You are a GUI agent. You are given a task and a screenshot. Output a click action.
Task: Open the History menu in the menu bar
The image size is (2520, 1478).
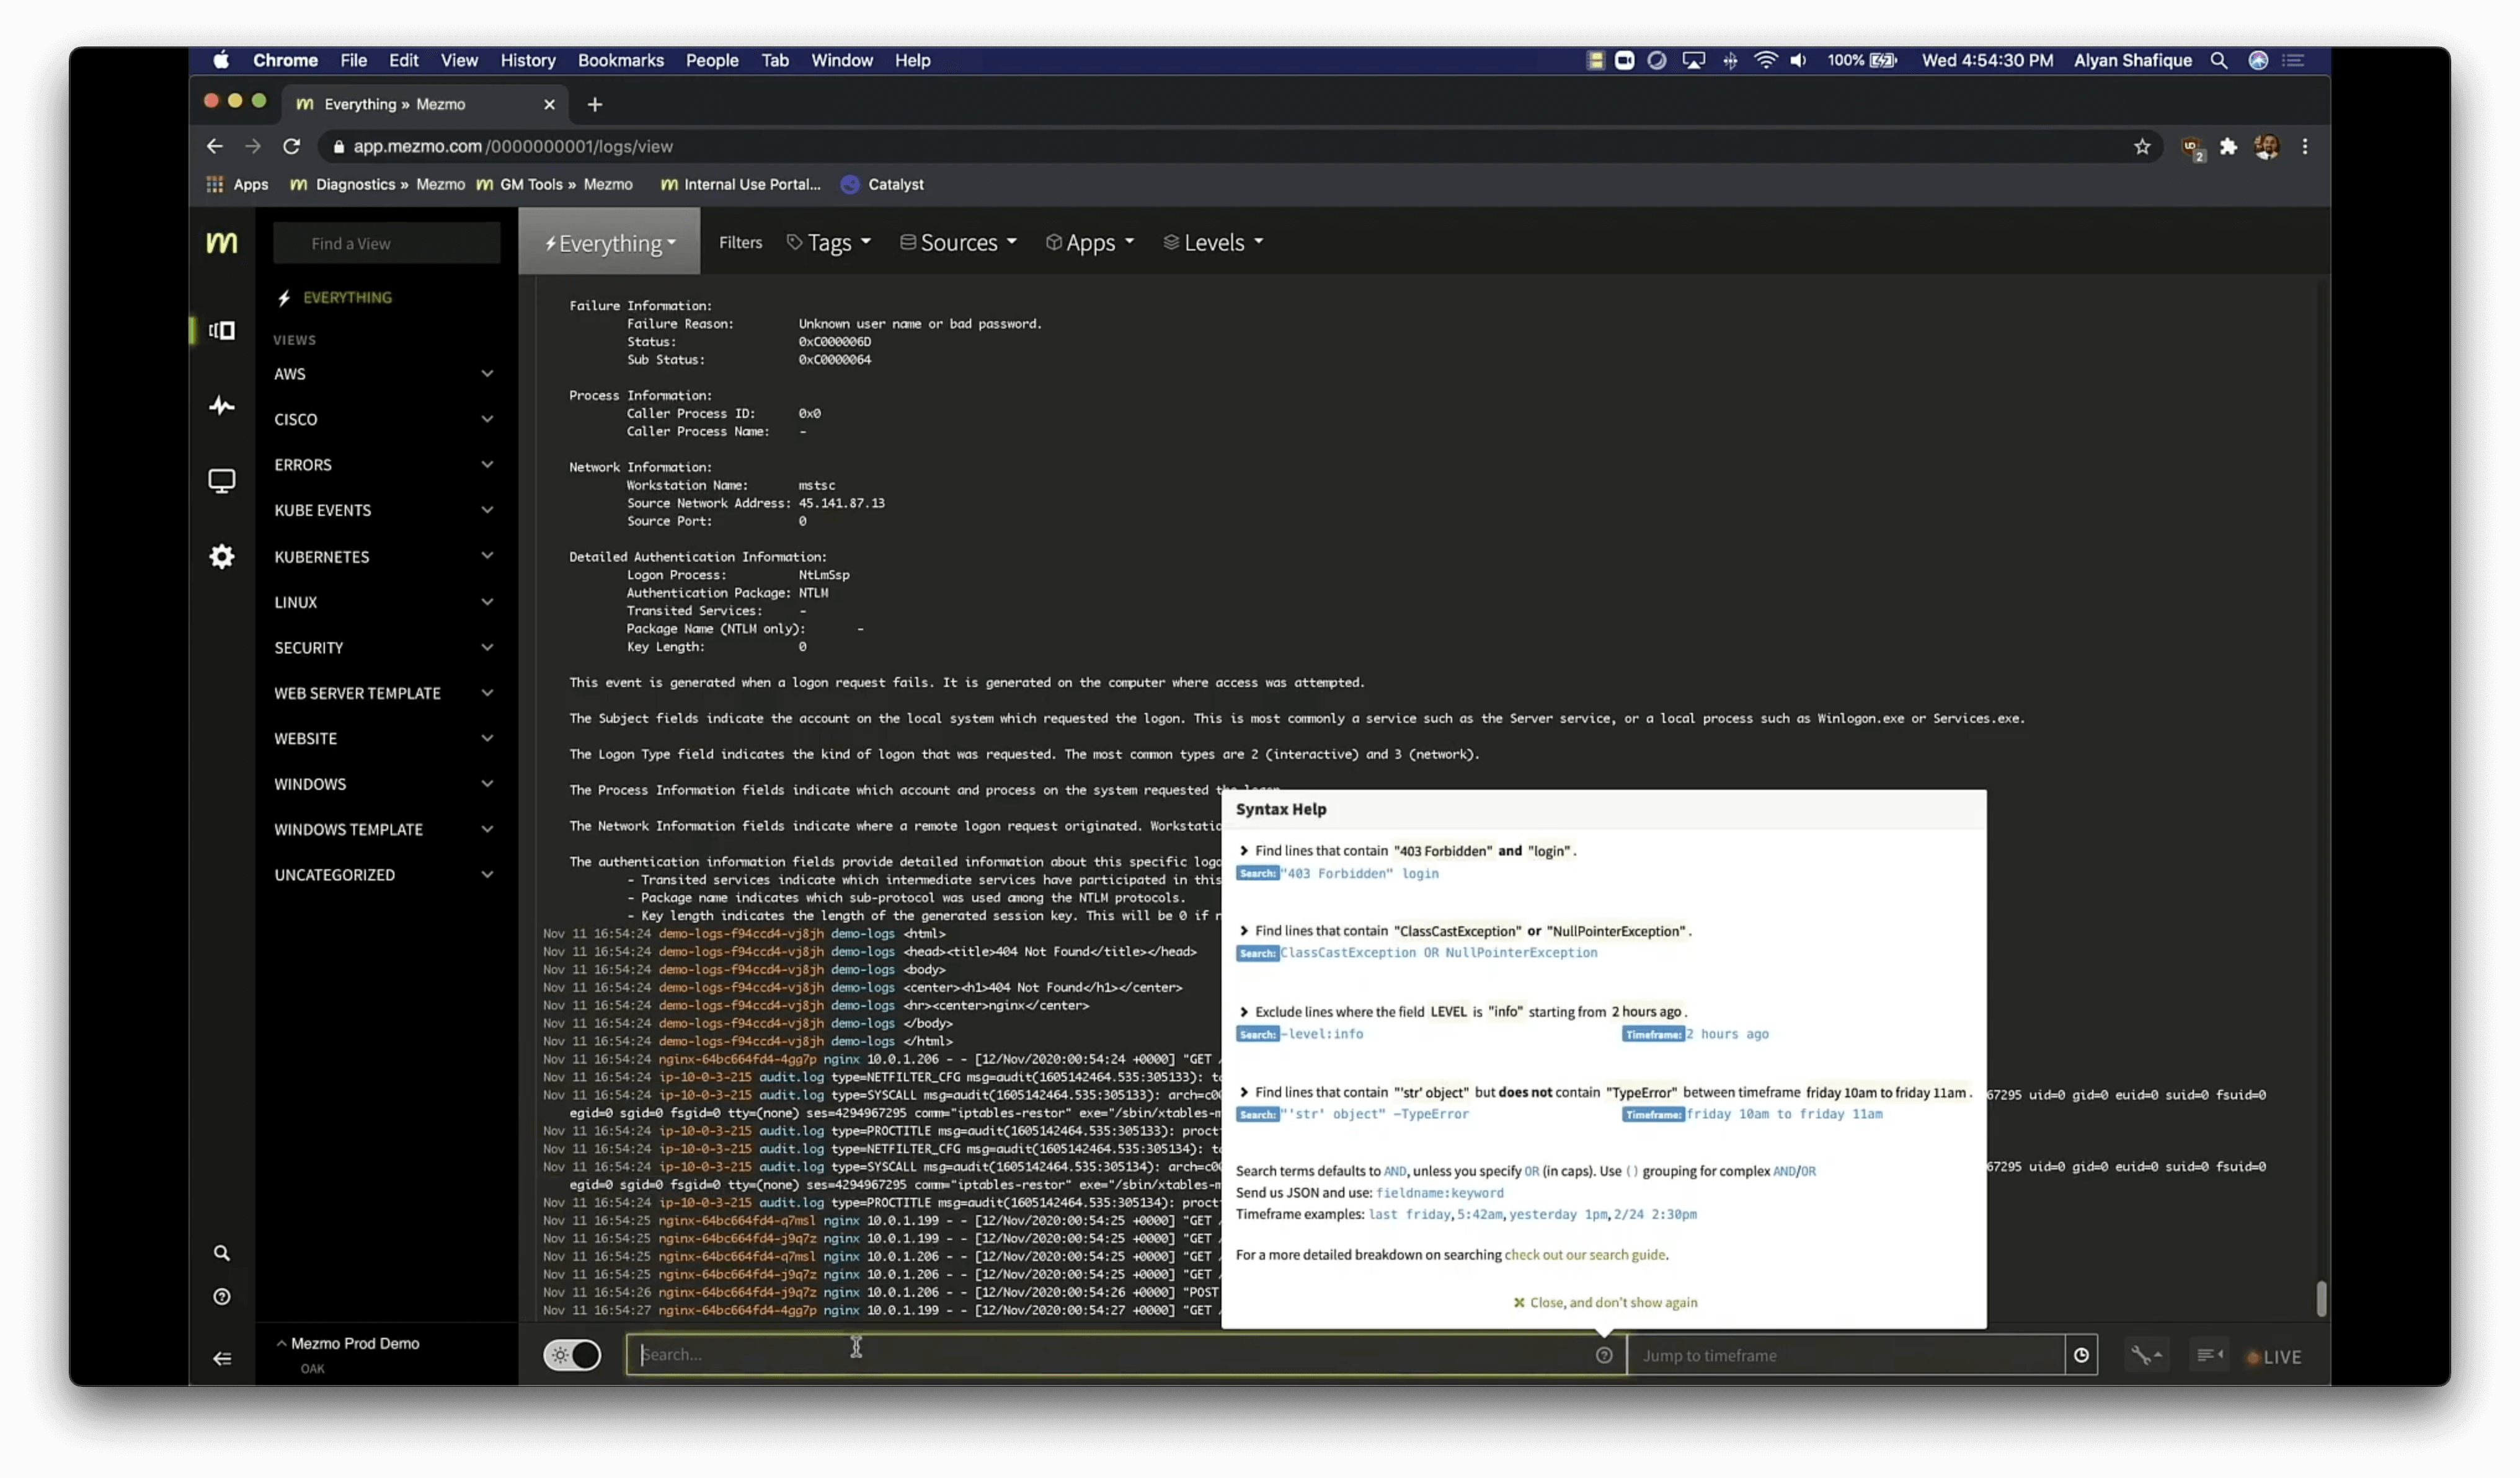(528, 60)
